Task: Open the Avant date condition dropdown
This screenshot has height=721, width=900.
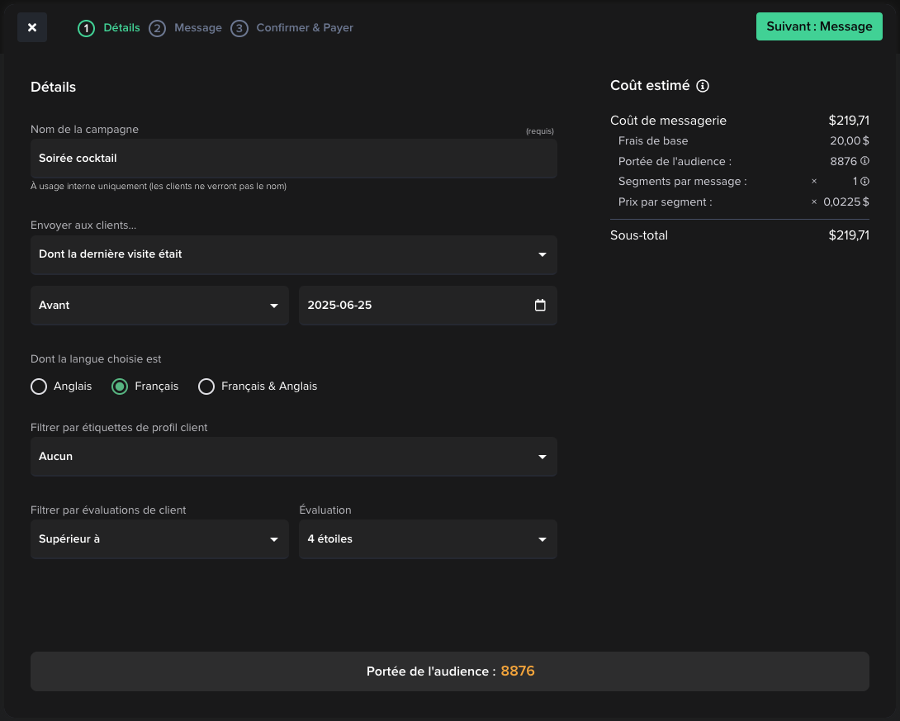Action: (159, 306)
